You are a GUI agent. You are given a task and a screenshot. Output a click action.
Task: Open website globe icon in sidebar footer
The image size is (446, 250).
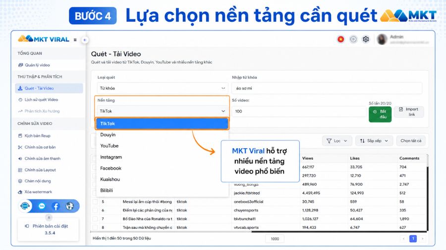coord(70,206)
